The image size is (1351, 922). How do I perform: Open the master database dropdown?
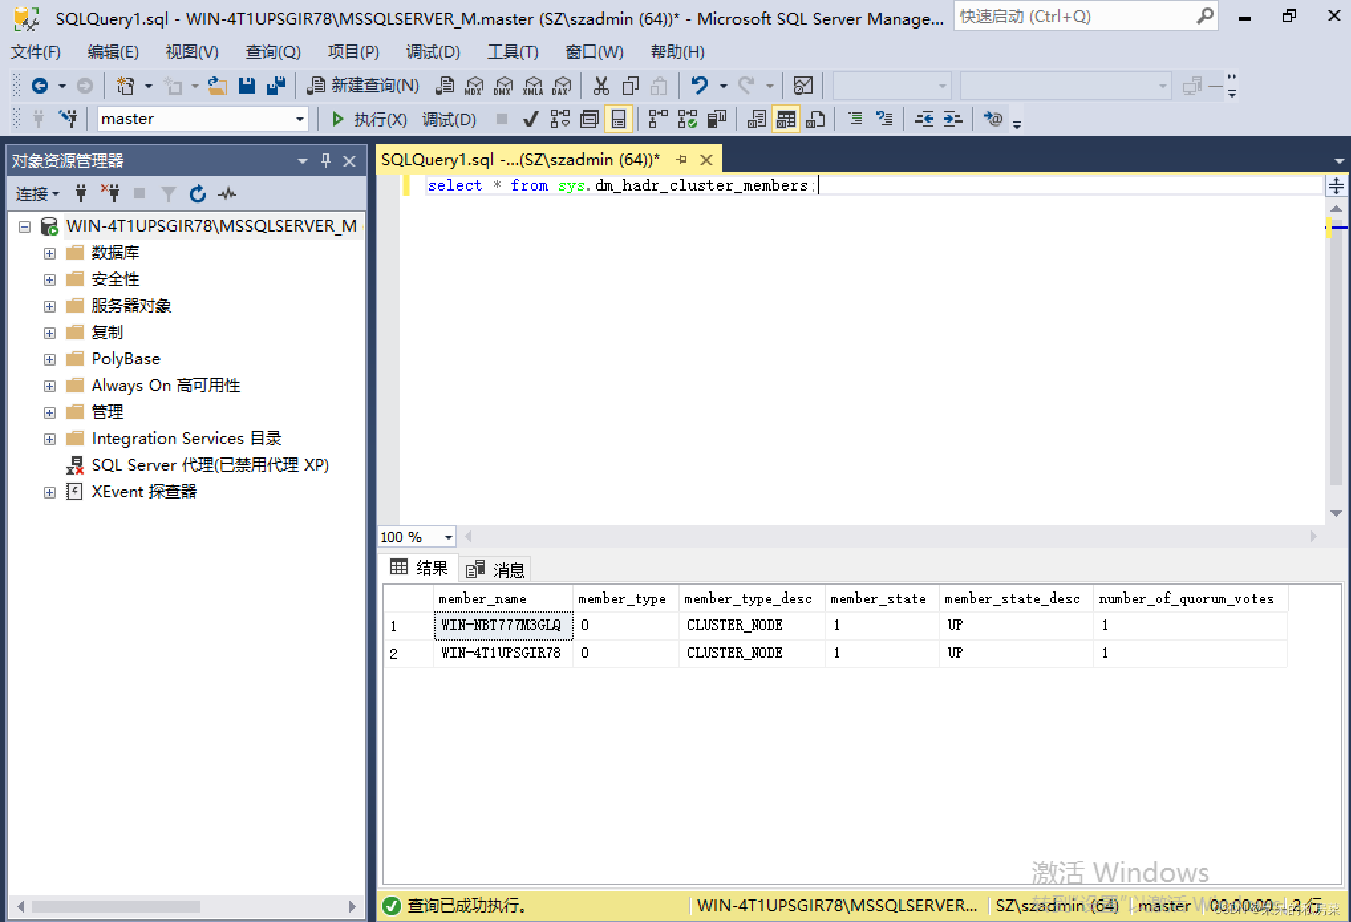299,119
